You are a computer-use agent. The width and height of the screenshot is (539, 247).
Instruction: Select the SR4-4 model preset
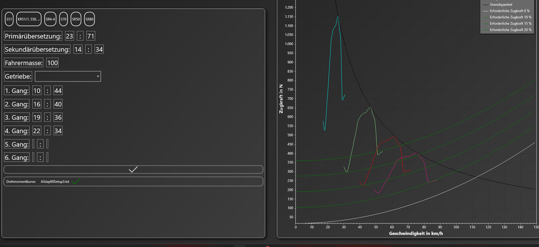50,19
